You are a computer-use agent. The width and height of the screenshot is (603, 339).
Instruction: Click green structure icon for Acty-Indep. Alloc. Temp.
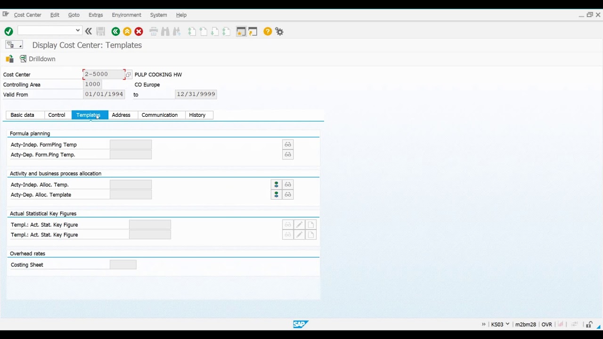click(x=277, y=185)
